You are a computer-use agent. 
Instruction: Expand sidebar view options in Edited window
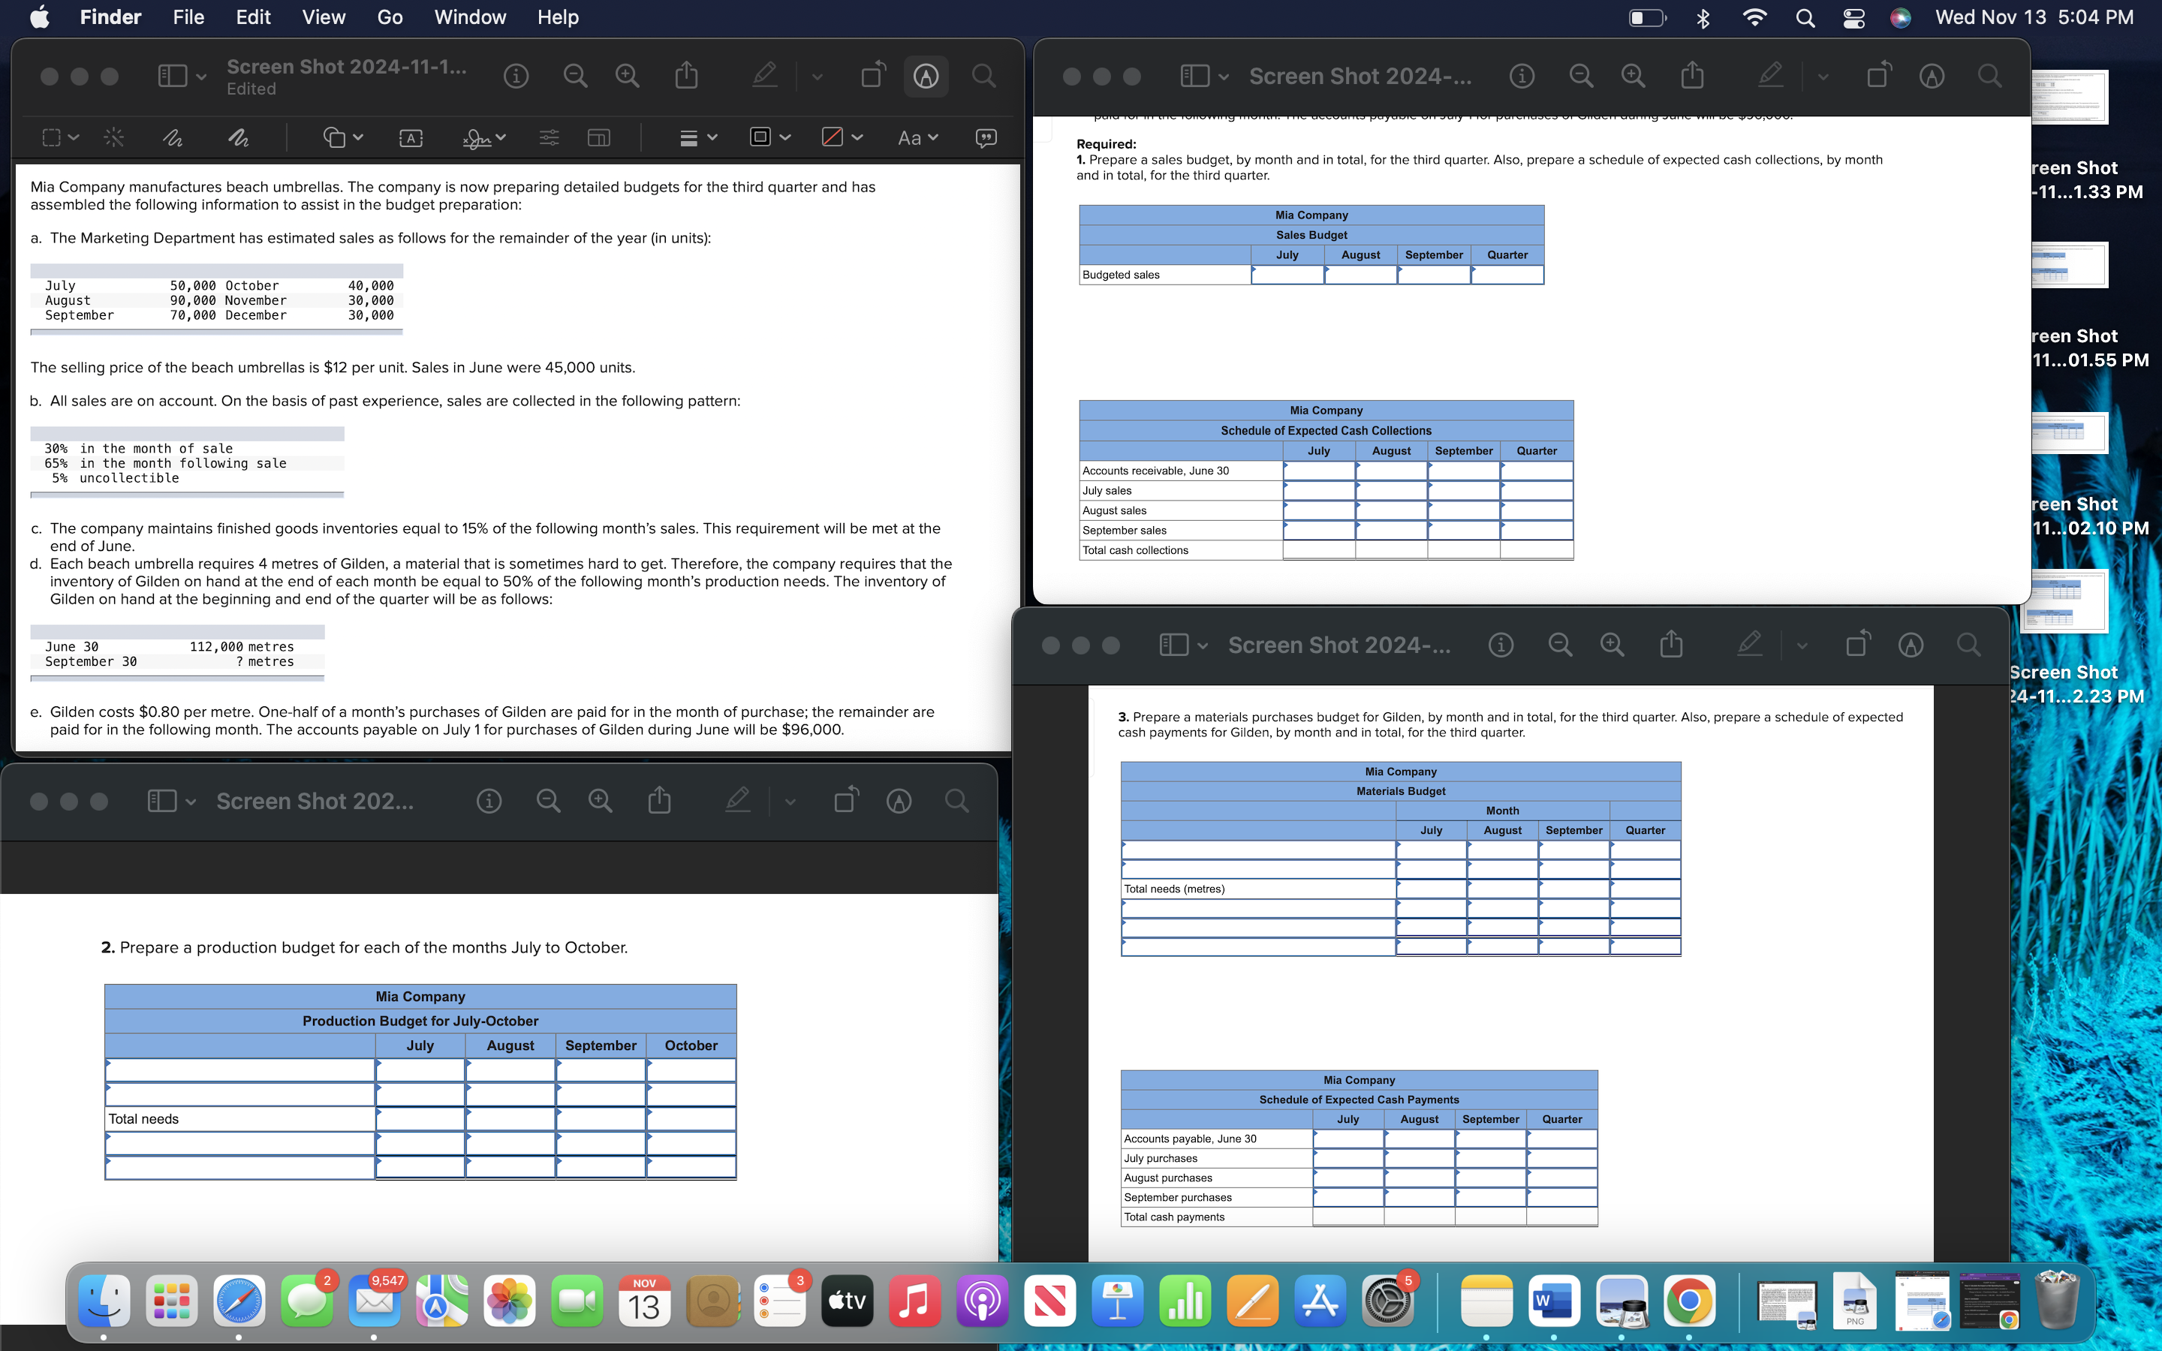182,76
